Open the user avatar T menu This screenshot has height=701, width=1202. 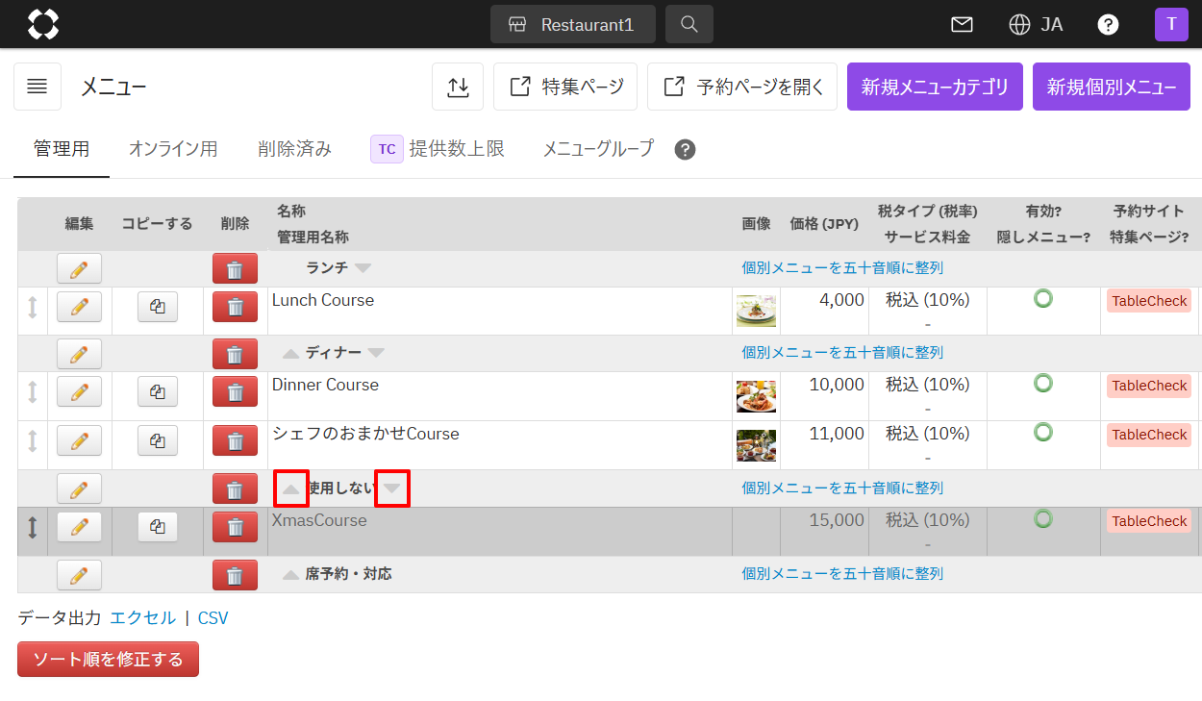(1171, 24)
